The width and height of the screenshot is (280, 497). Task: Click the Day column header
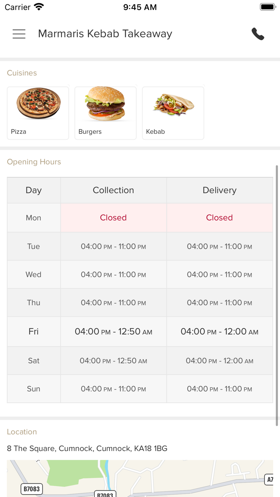coord(34,190)
